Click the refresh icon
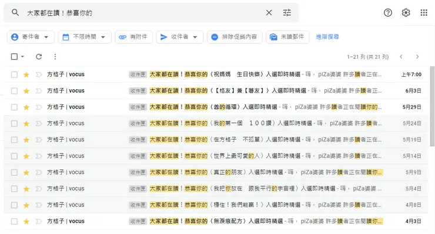The width and height of the screenshot is (435, 234). (x=39, y=56)
